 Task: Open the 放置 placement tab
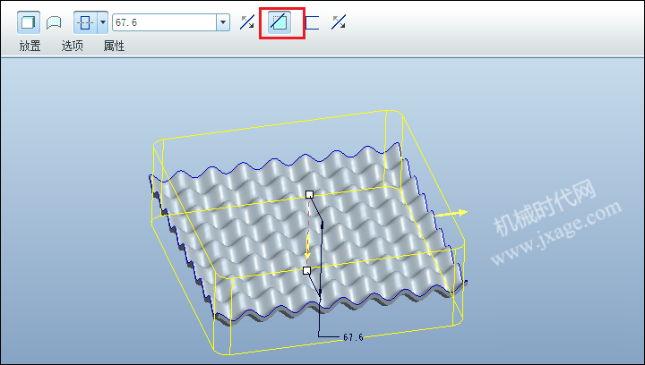30,46
